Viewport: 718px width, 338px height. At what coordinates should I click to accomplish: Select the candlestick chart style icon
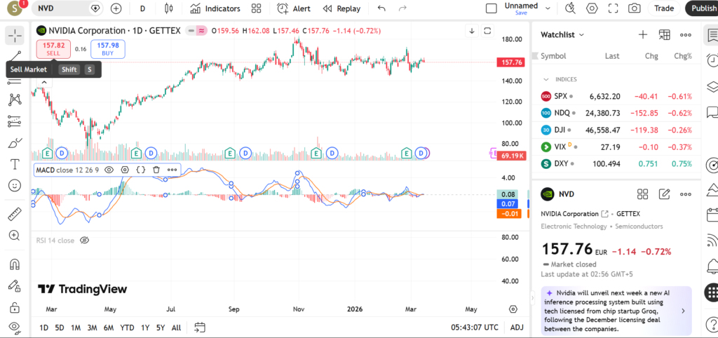pyautogui.click(x=168, y=8)
